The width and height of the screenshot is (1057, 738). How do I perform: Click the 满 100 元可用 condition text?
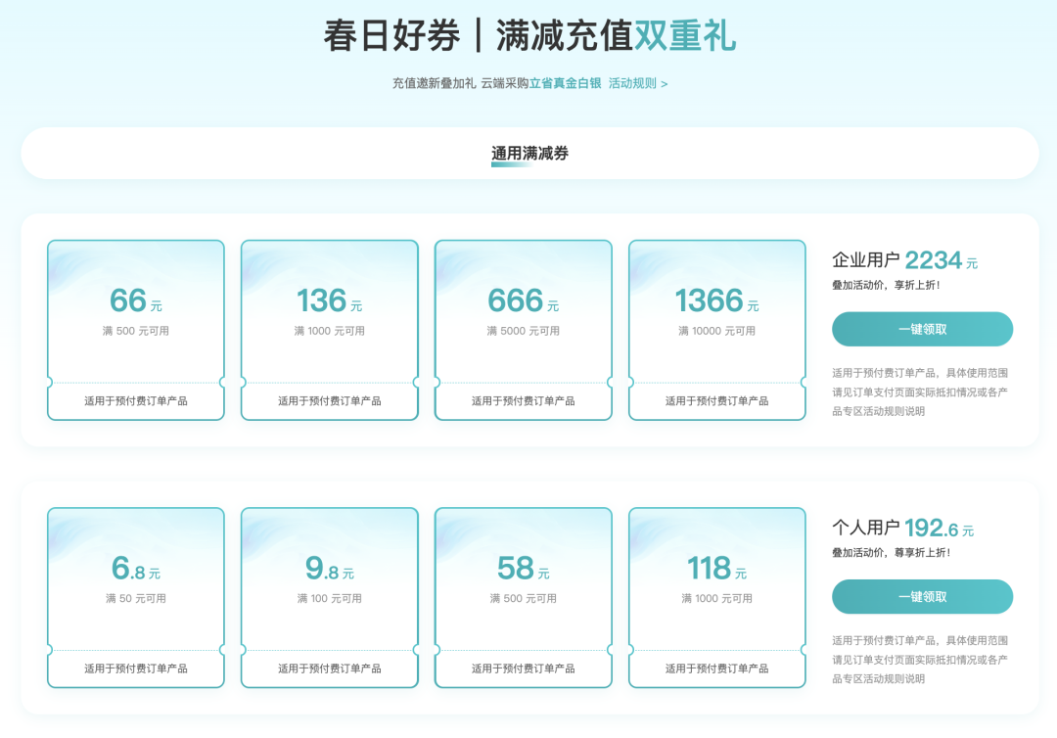coord(330,598)
